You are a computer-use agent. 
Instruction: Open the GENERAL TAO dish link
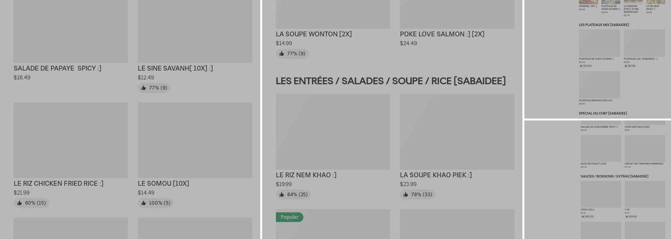pos(588,6)
